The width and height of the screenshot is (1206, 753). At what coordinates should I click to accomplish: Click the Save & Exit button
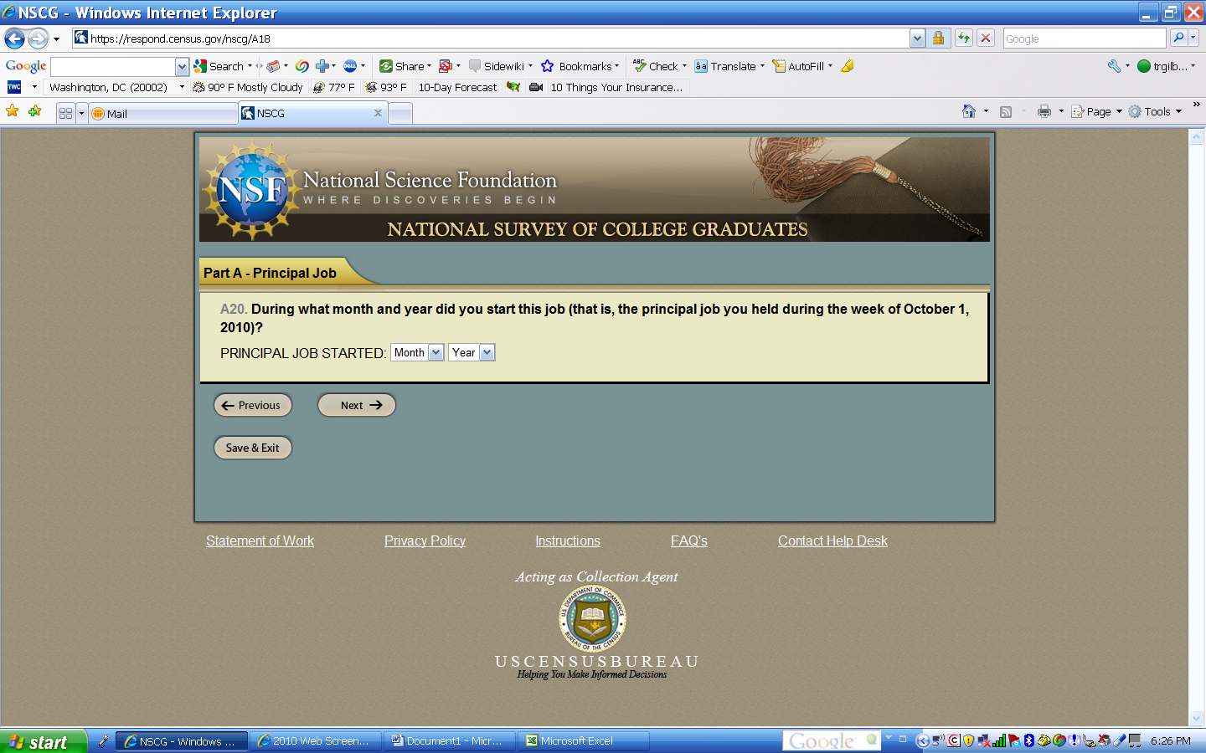(253, 448)
